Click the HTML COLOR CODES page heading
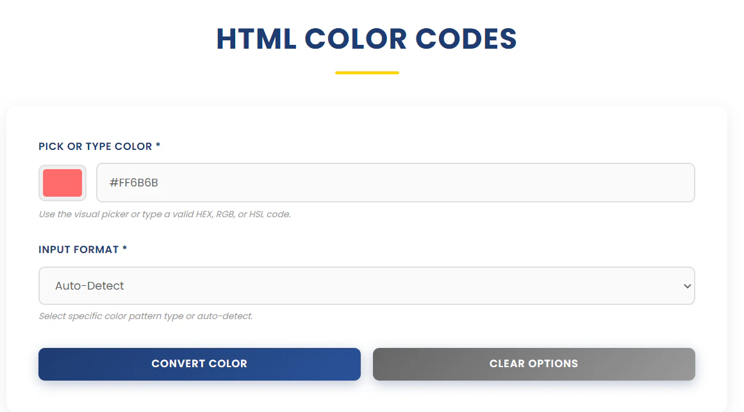The image size is (744, 412). point(367,39)
